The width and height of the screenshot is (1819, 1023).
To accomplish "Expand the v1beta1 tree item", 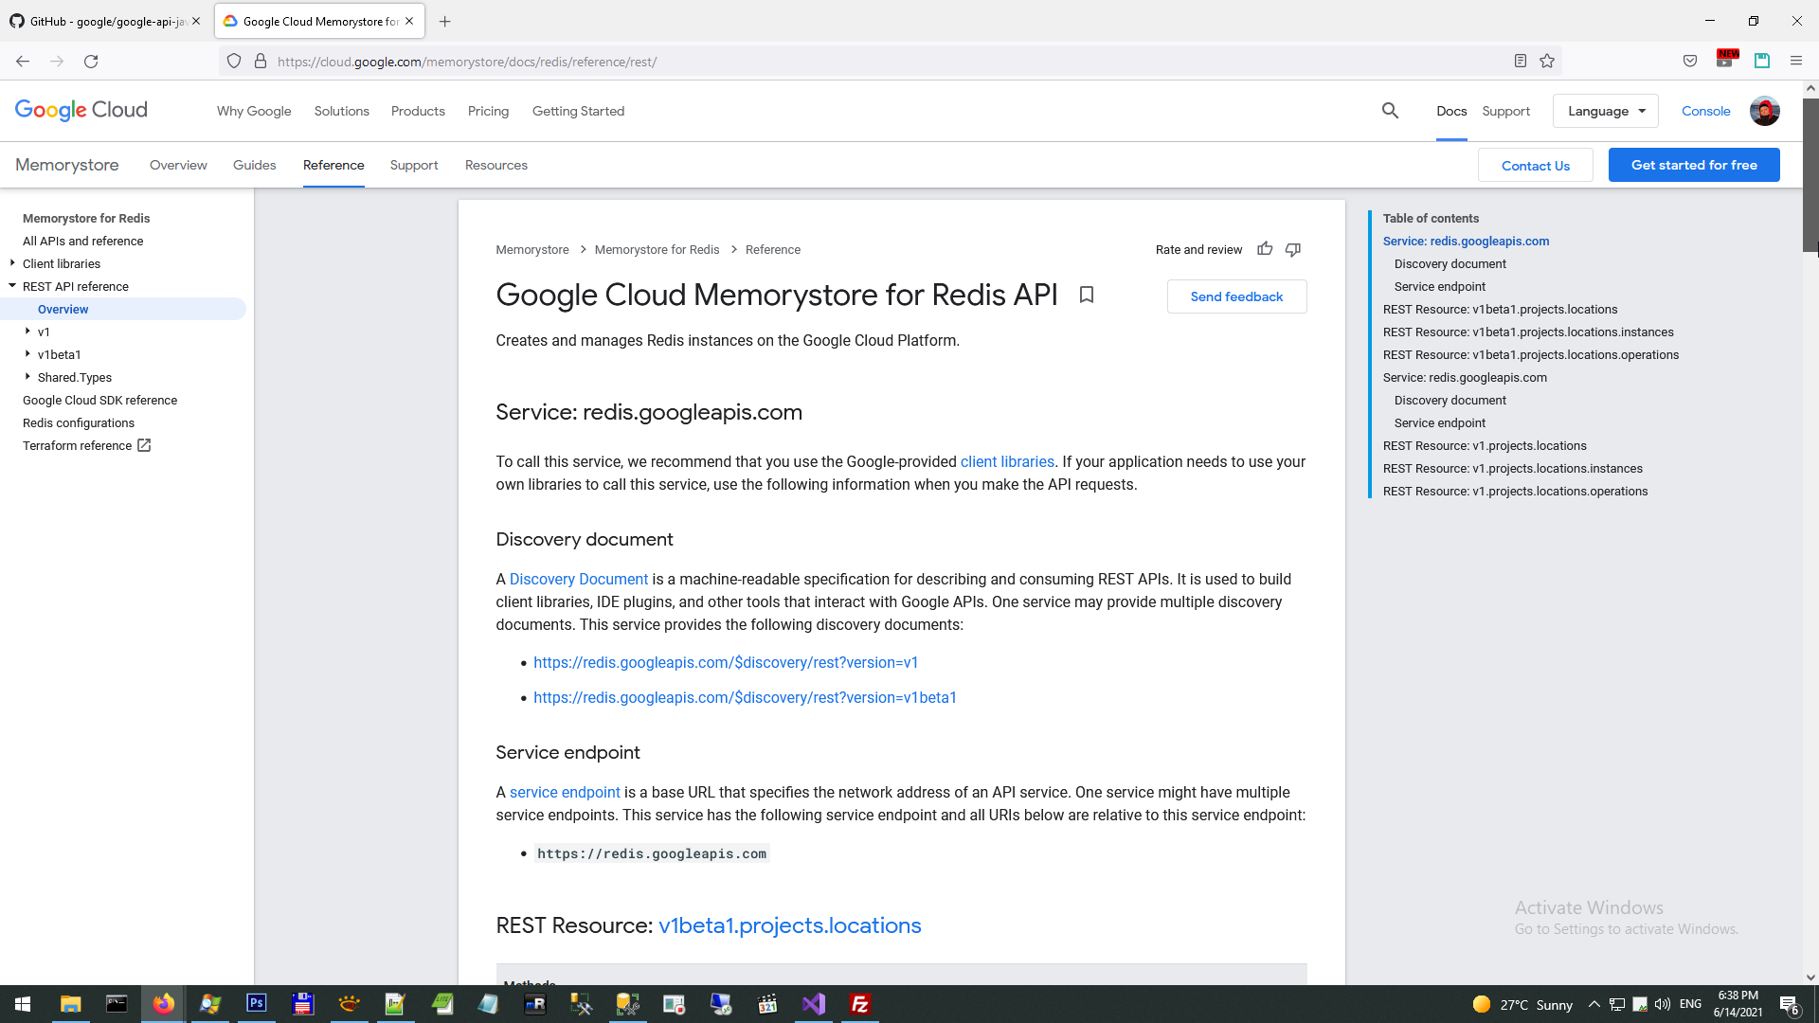I will 27,354.
